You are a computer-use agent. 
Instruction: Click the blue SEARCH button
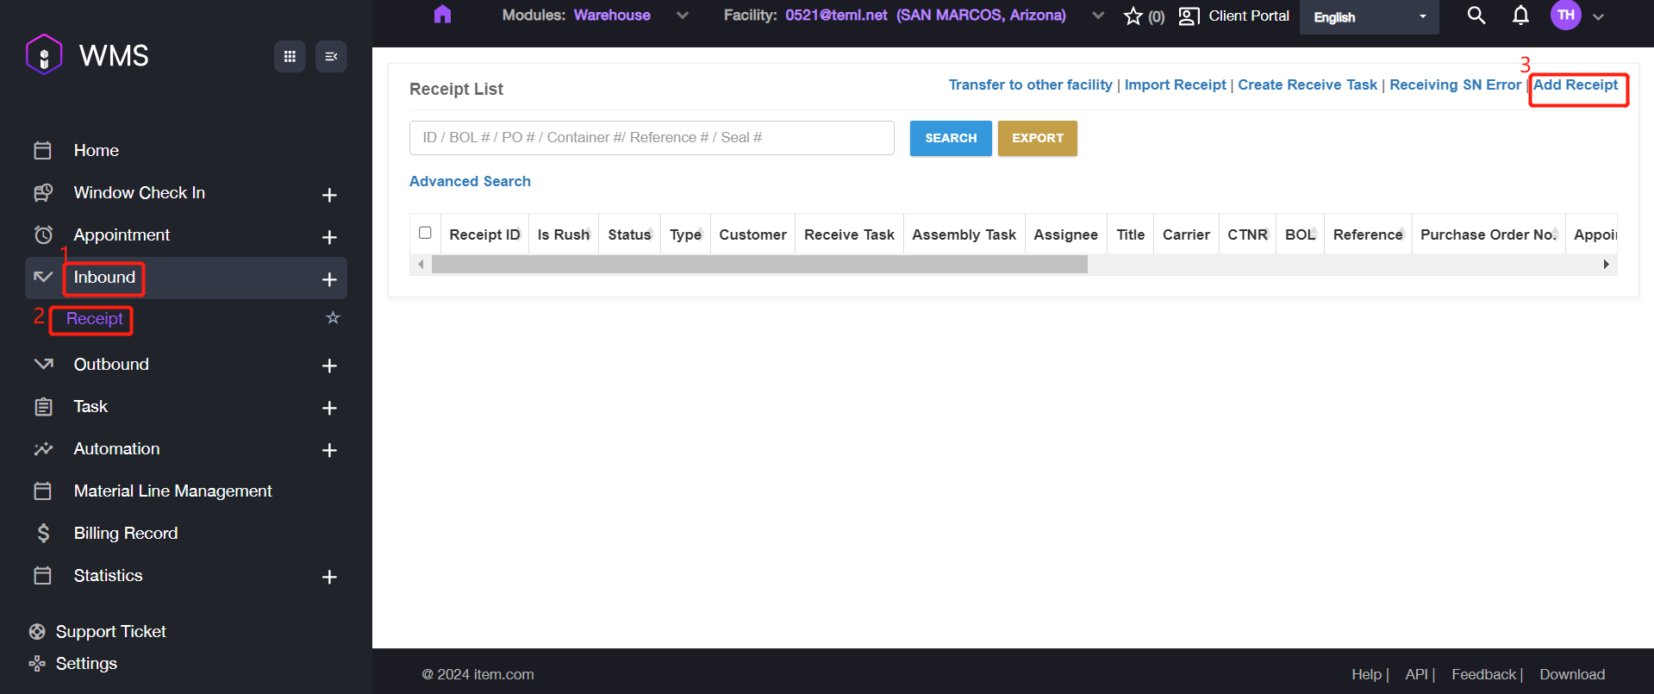click(951, 138)
